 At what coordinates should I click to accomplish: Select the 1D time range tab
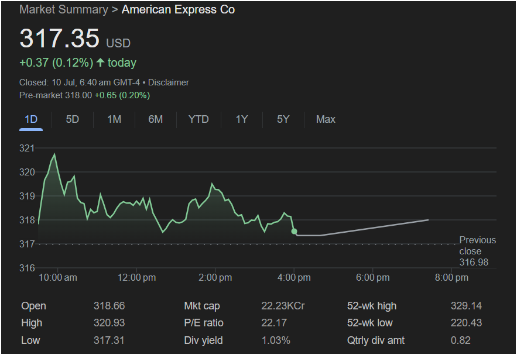(31, 119)
